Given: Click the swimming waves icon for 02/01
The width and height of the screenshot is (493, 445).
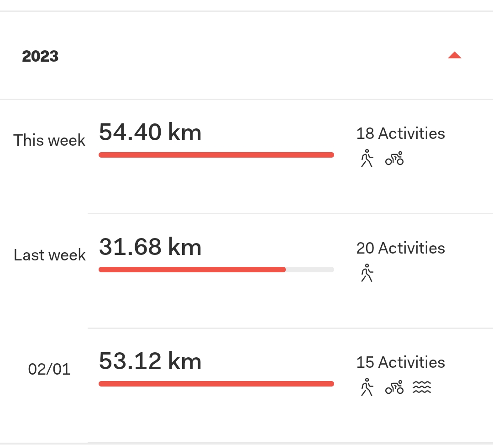Looking at the screenshot, I should (422, 387).
